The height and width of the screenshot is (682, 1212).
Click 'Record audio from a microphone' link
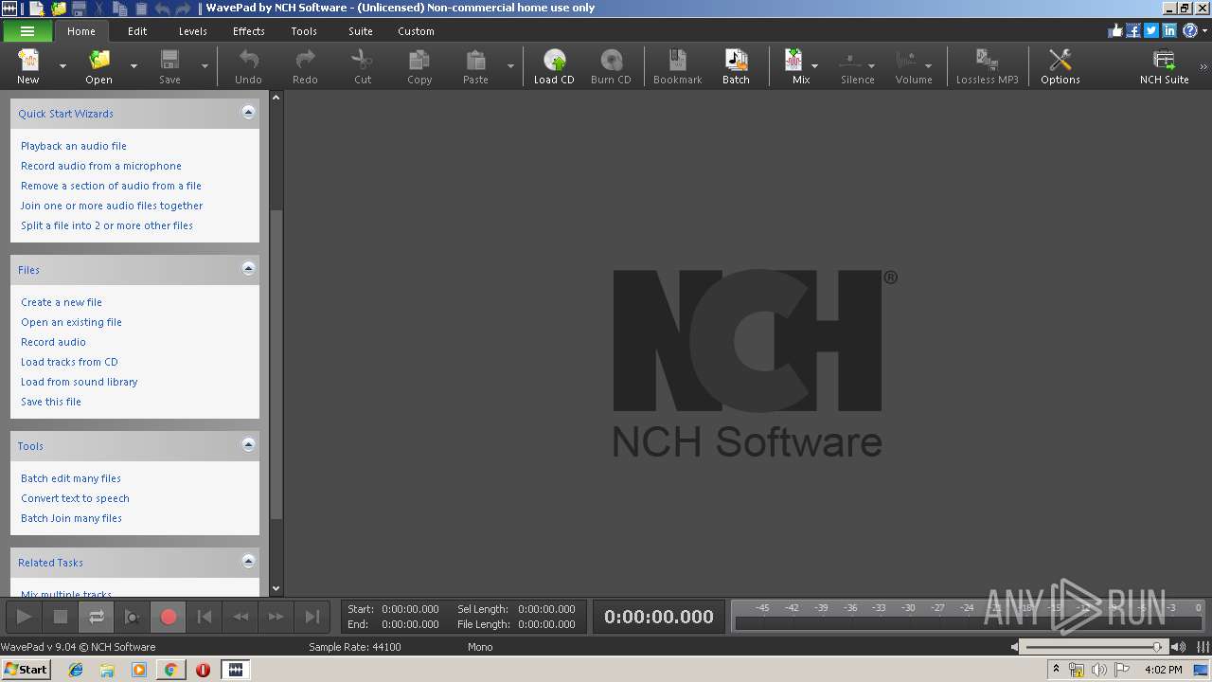point(101,166)
